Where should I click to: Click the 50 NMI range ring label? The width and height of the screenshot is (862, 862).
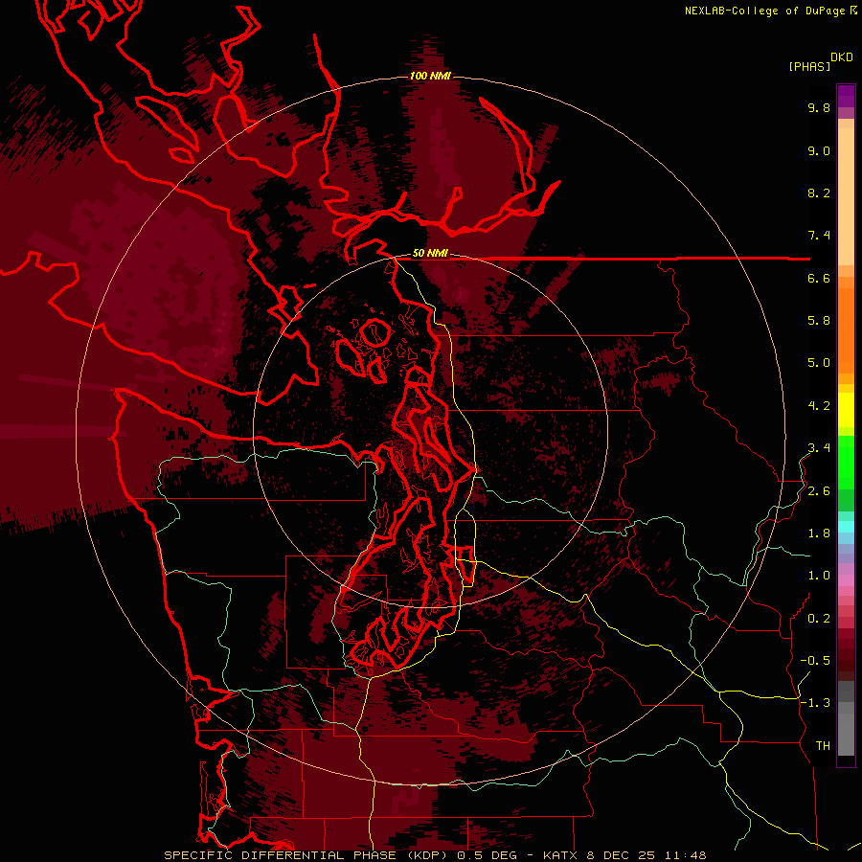[x=430, y=254]
